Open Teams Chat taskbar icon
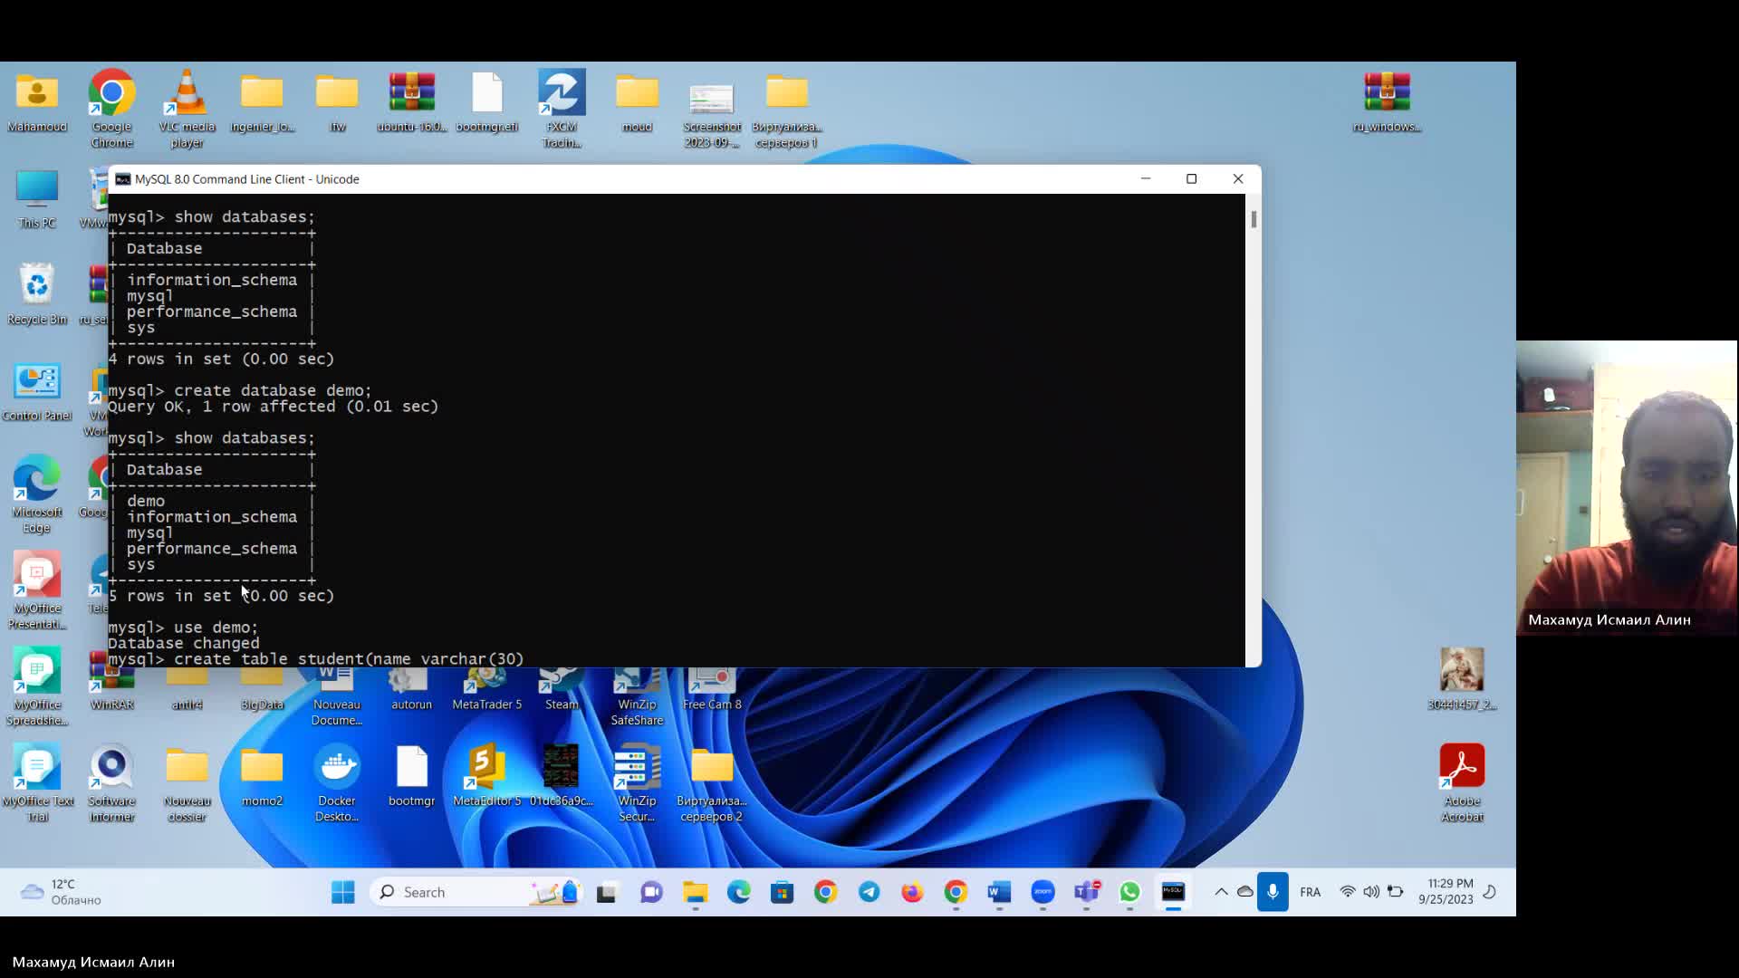This screenshot has height=978, width=1739. pyautogui.click(x=651, y=892)
